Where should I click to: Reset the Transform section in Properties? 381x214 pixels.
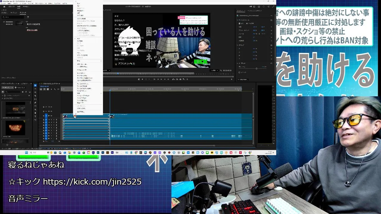coord(271,20)
